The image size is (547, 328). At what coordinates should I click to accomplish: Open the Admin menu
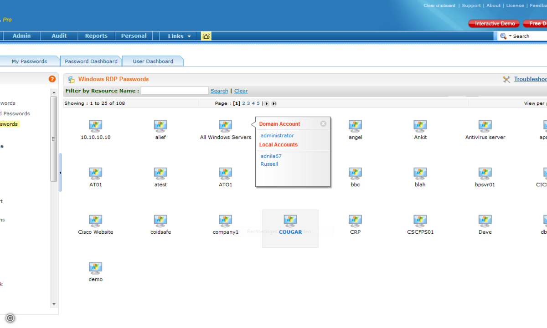pos(21,36)
